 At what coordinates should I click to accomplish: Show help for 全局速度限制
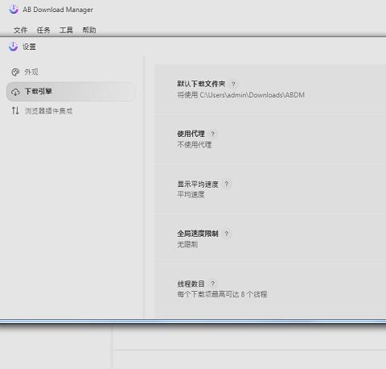click(x=227, y=234)
